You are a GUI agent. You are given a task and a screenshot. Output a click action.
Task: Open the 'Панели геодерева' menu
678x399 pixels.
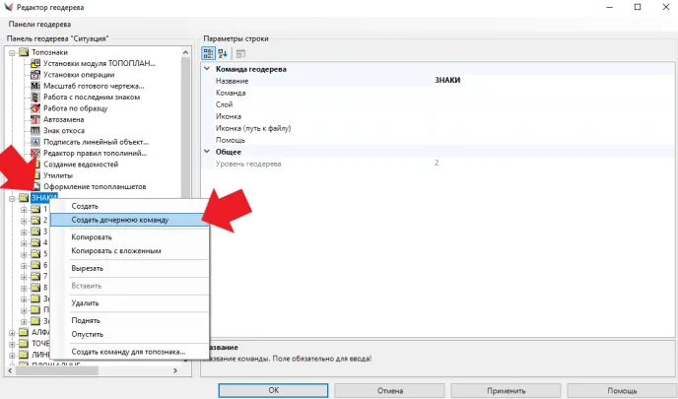coord(38,23)
